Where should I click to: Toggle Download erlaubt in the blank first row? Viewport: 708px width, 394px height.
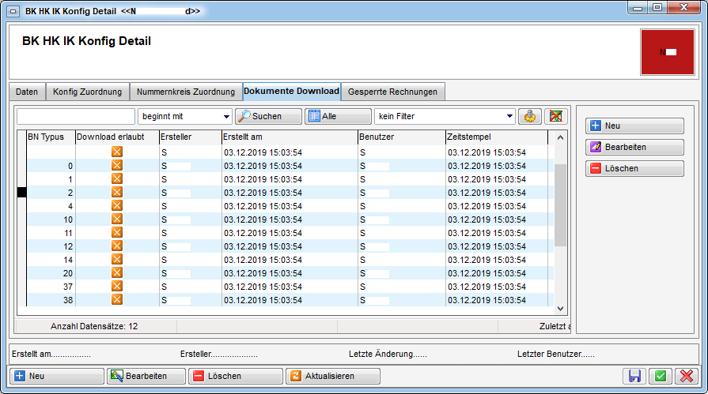coord(117,152)
